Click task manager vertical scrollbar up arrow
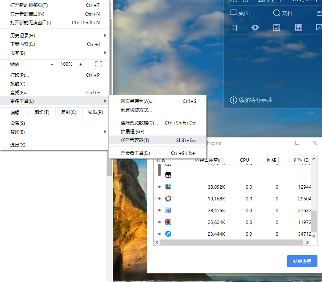Image resolution: width=322 pixels, height=282 pixels. [x=314, y=159]
